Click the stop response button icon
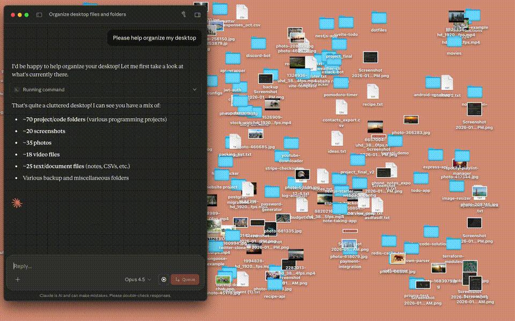This screenshot has width=515, height=321. [x=164, y=280]
